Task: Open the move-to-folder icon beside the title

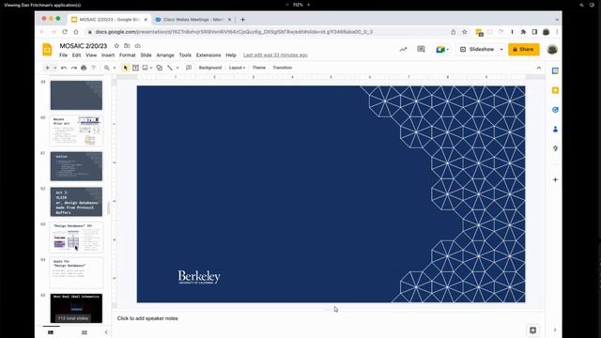Action: point(127,46)
